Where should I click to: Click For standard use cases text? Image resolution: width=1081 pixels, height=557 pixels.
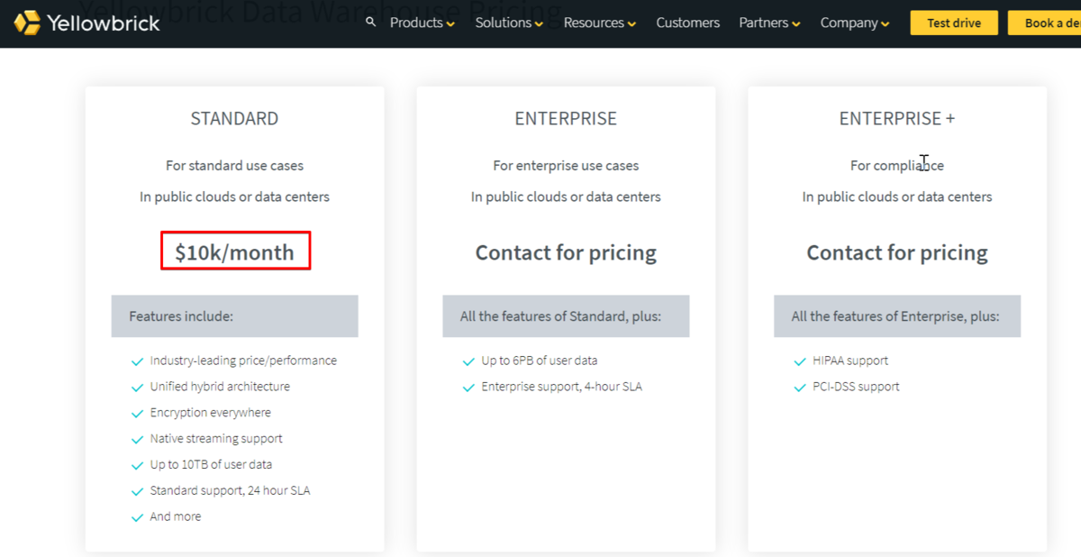click(x=234, y=166)
